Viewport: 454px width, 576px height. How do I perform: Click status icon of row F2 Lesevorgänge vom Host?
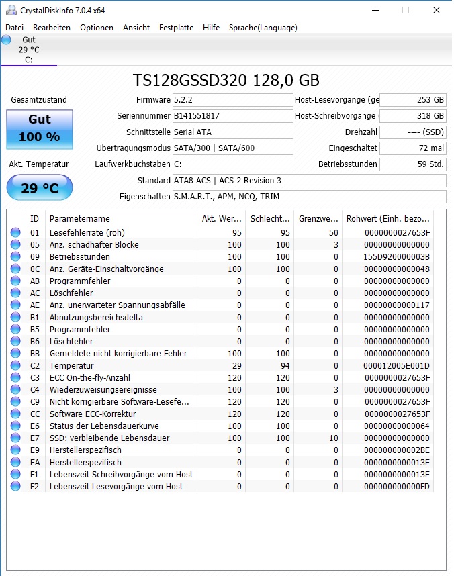[15, 486]
